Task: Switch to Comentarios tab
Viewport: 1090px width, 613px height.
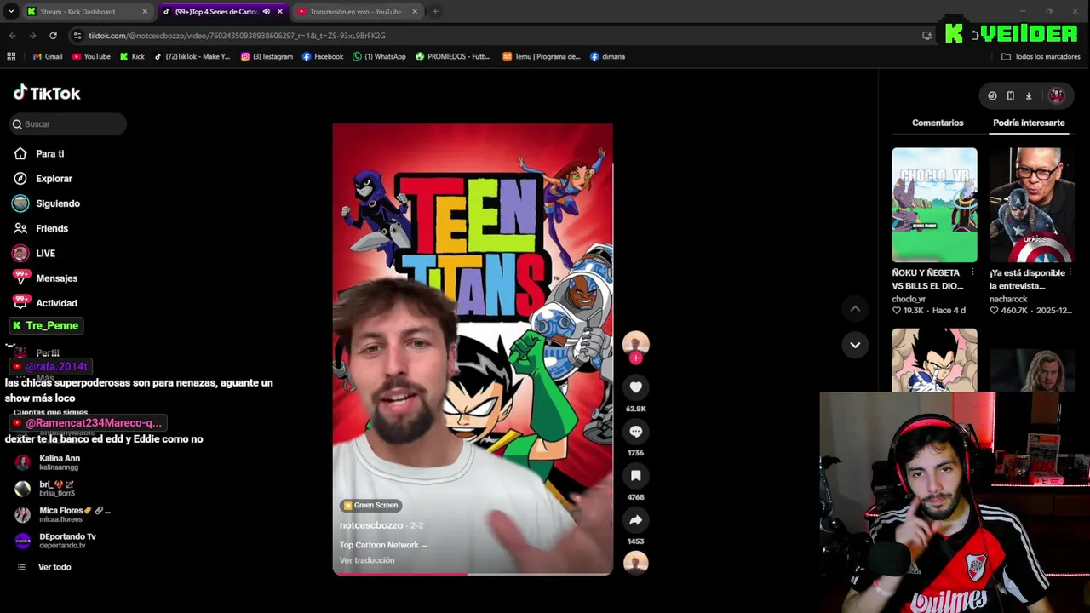Action: [x=938, y=123]
